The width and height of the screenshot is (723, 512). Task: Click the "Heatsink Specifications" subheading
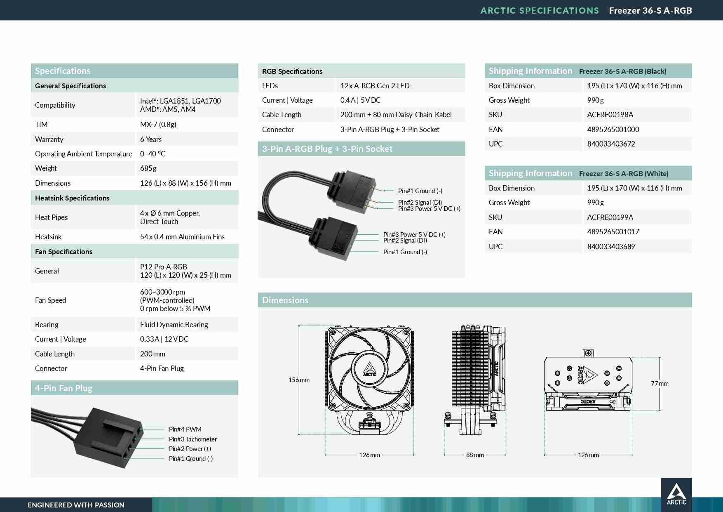click(x=72, y=198)
